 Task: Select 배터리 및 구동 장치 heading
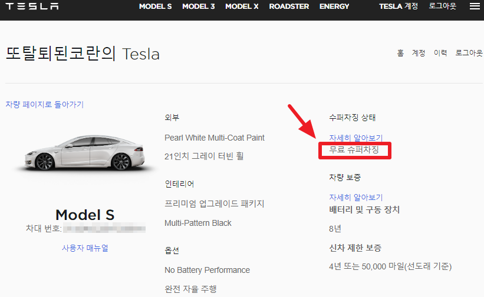364,210
